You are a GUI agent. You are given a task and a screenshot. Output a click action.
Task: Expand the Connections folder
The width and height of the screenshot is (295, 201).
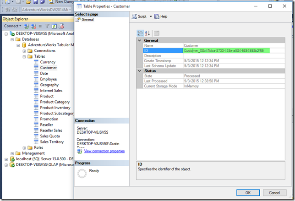(24, 51)
